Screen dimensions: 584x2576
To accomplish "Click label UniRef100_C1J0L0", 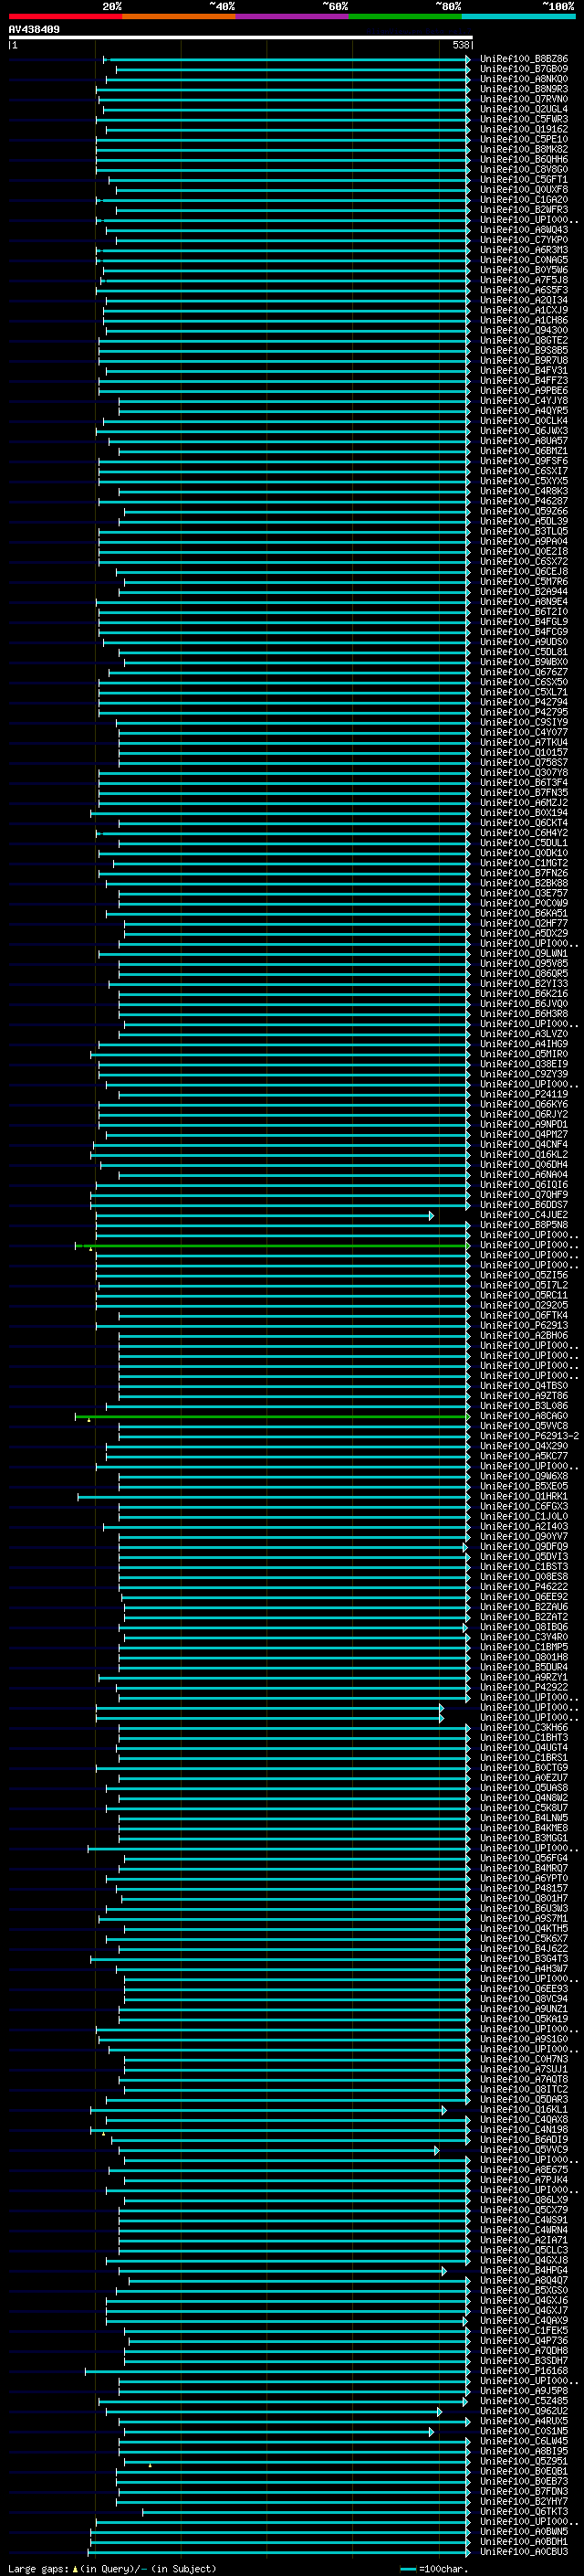I will click(524, 1516).
